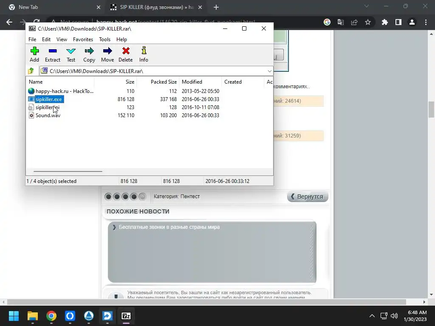Click the Sound.wav media icon
Screen dimensions: 435x326
(31, 115)
